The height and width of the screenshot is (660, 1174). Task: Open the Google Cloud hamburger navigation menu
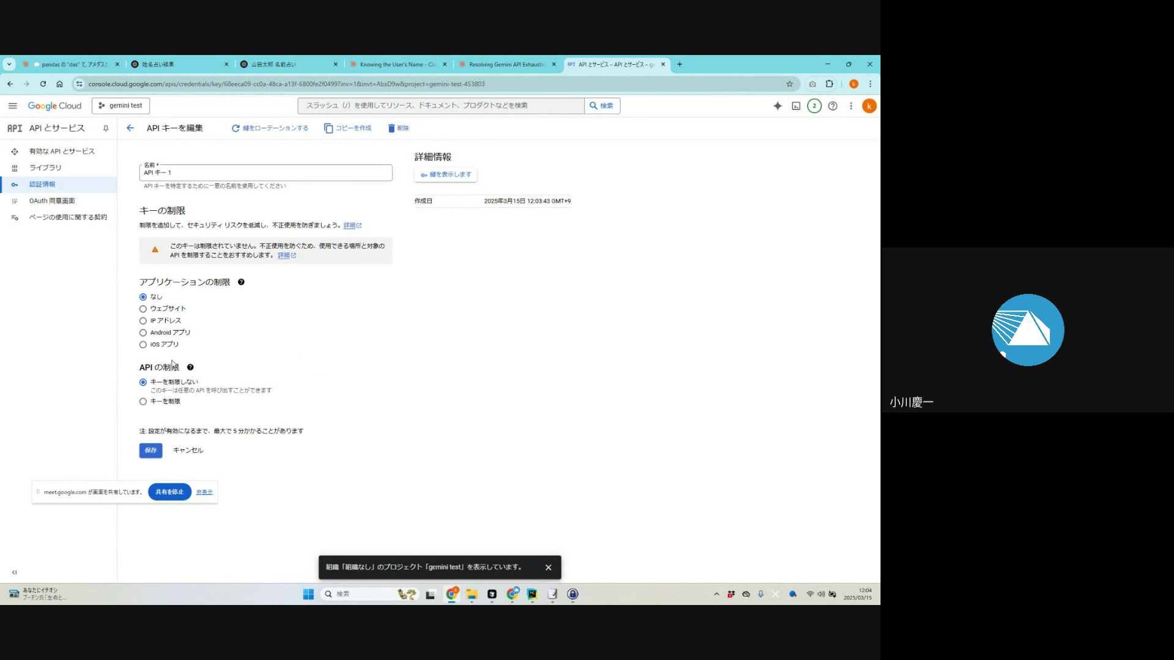click(x=12, y=106)
